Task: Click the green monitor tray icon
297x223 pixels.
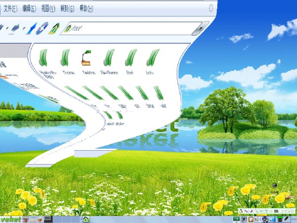Action: click(237, 219)
